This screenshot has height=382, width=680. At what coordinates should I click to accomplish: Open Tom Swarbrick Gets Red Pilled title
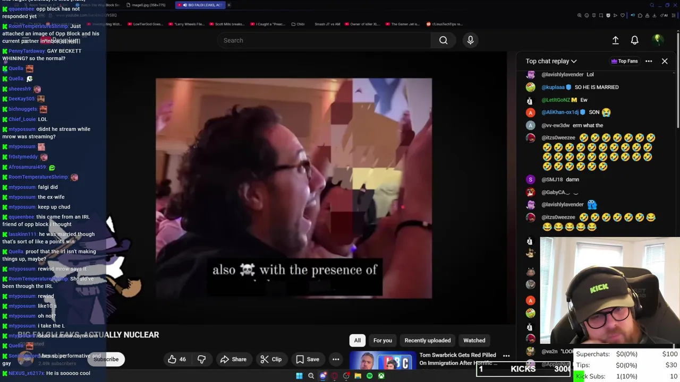tap(458, 359)
